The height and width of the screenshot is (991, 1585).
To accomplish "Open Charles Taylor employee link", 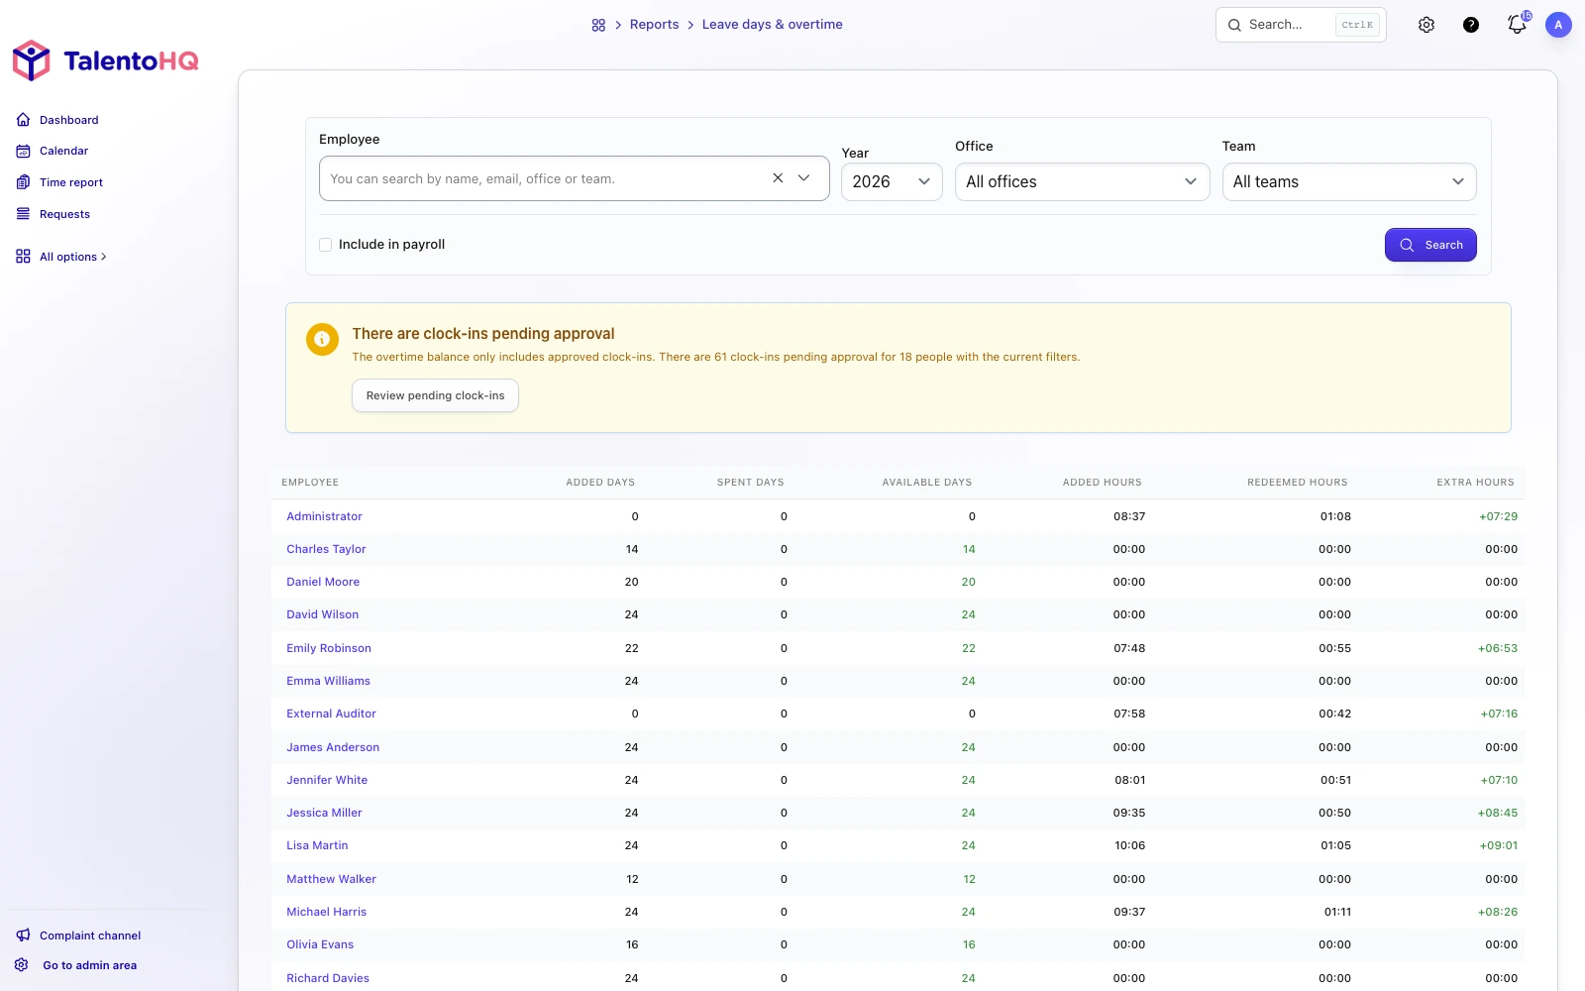I will [x=326, y=549].
